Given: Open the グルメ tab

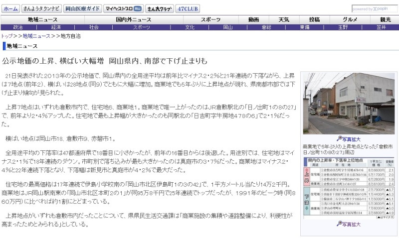Looking at the screenshot, I should click(350, 19).
